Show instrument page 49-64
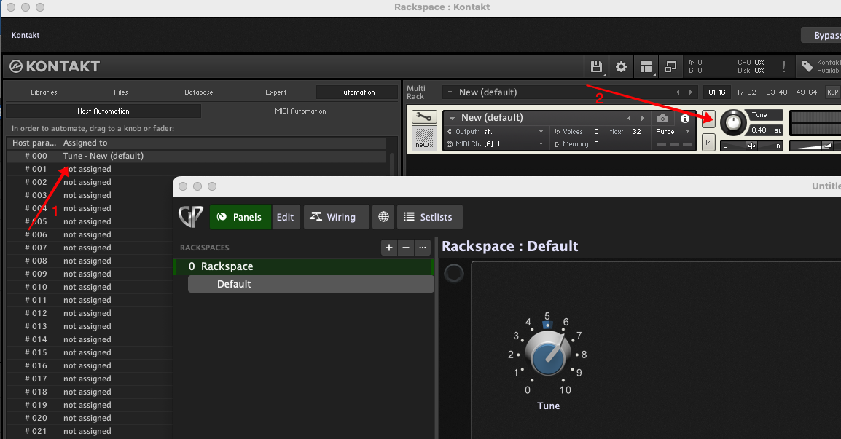This screenshot has width=841, height=439. coord(806,92)
